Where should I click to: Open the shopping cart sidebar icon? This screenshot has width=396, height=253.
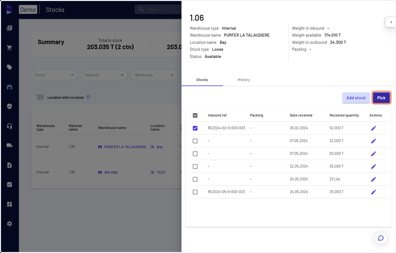click(x=9, y=48)
